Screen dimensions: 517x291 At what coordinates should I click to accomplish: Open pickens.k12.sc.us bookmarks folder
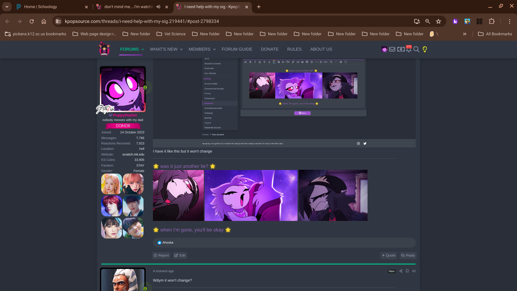coord(36,34)
